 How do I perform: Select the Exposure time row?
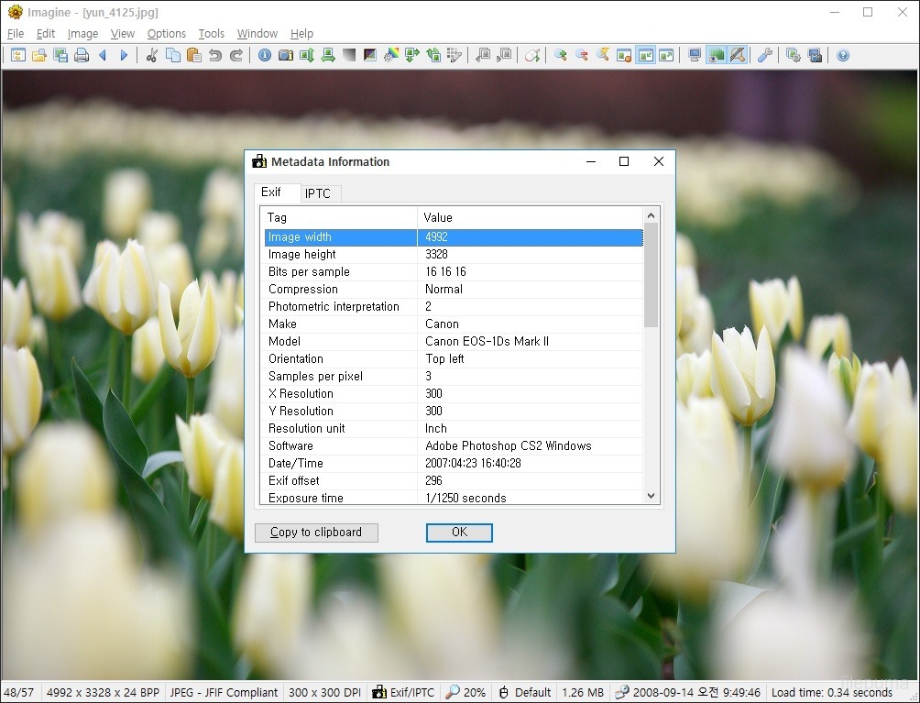tap(341, 498)
